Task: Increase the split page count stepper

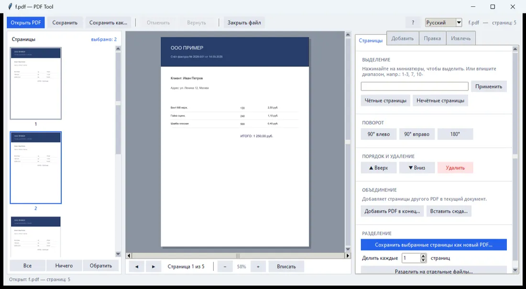Action: pyautogui.click(x=423, y=256)
